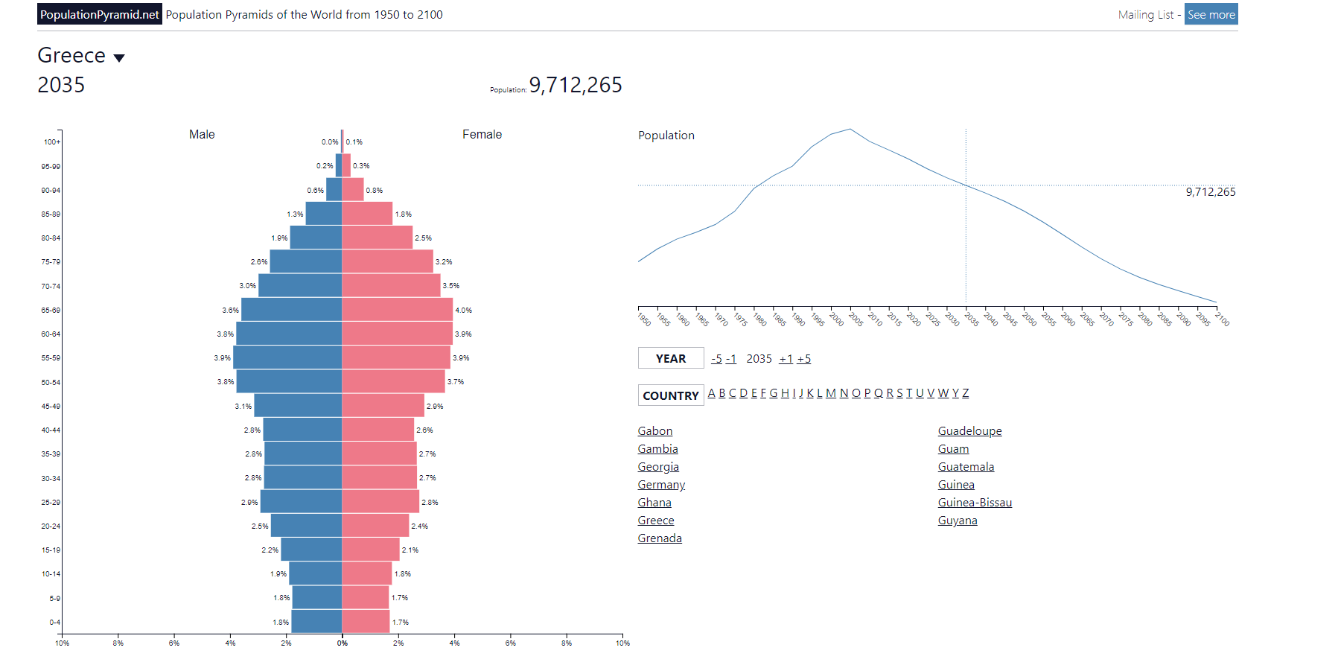Open the Guam country link
This screenshot has width=1338, height=668.
pyautogui.click(x=953, y=449)
